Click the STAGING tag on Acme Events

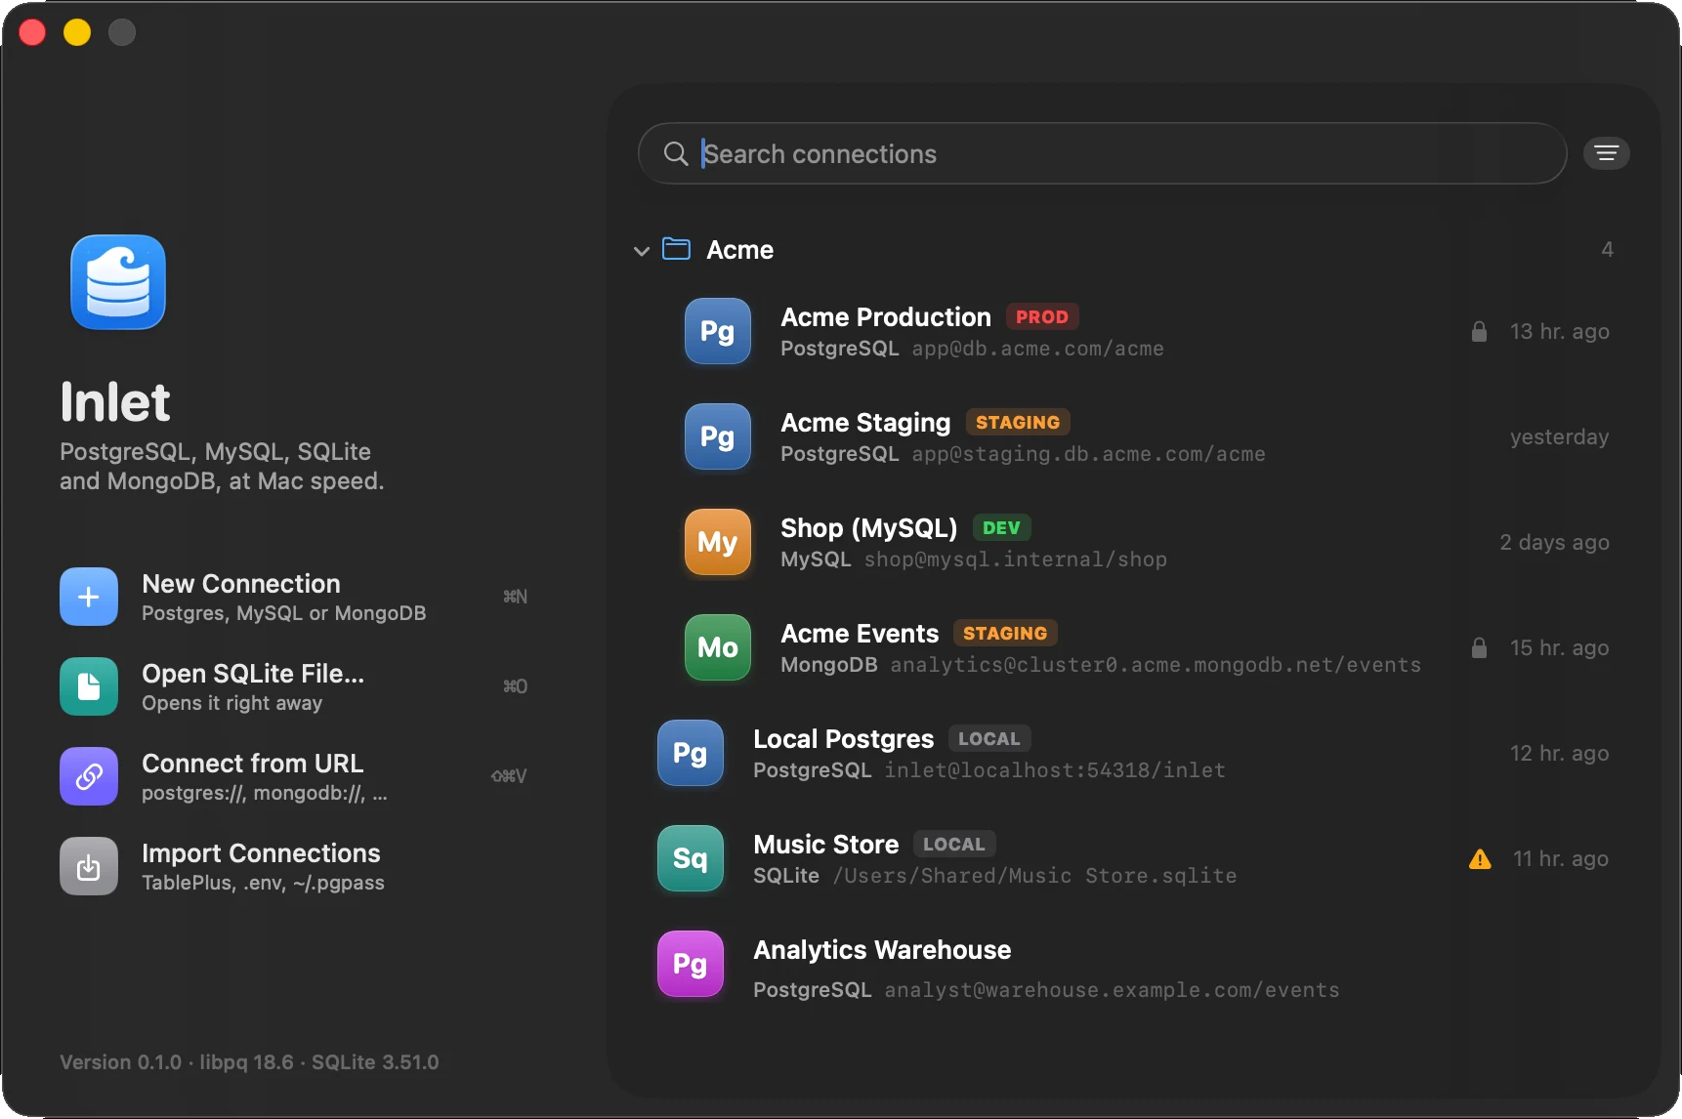[x=1005, y=634]
